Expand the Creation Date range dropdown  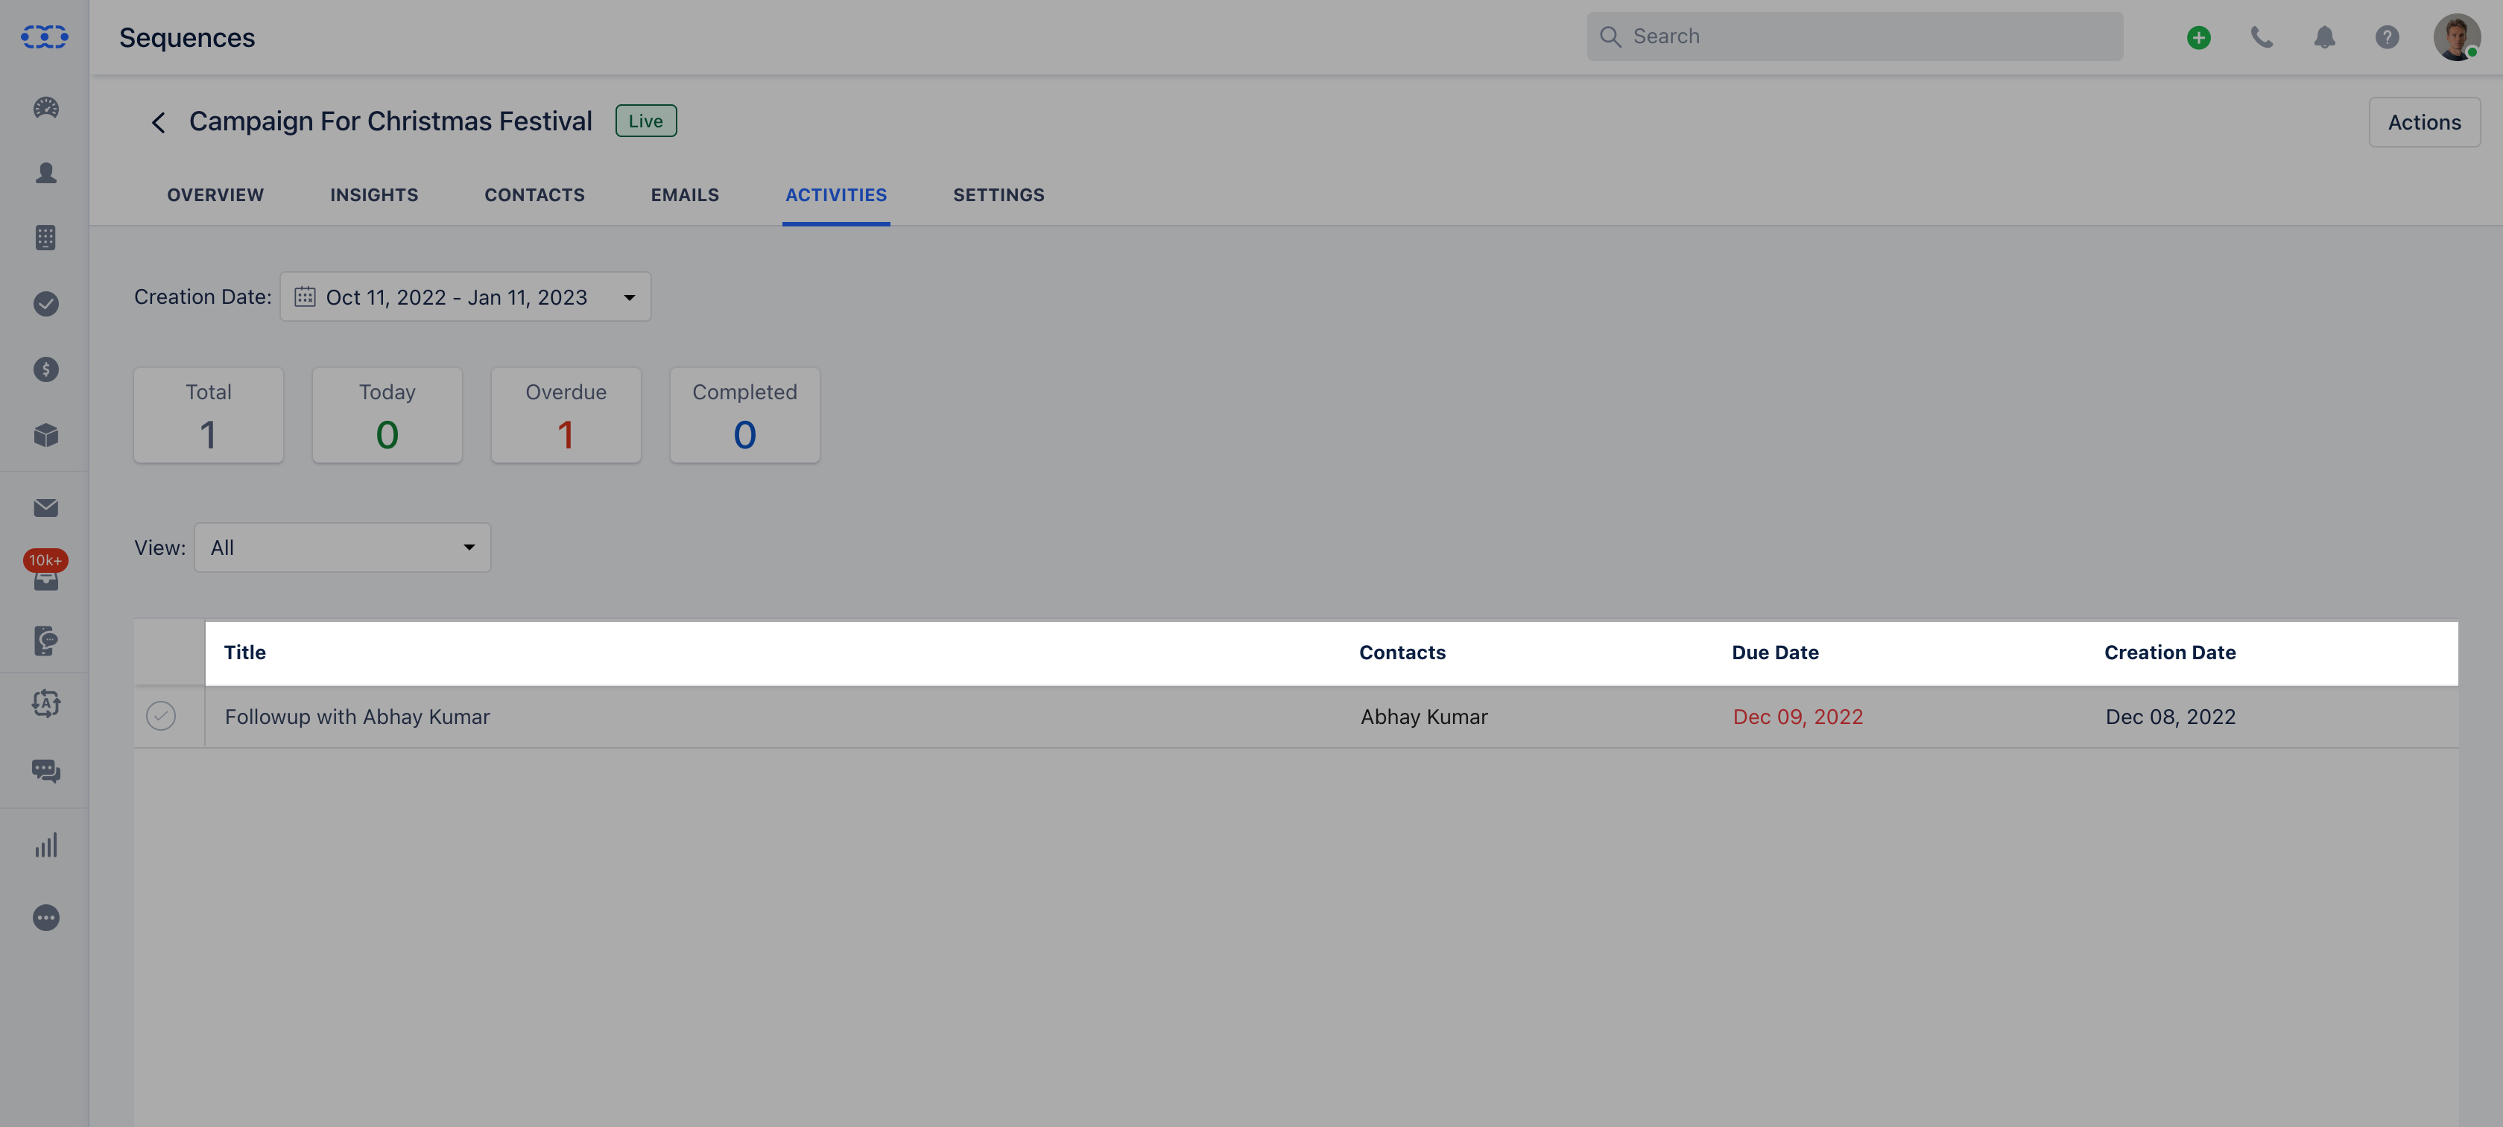466,296
